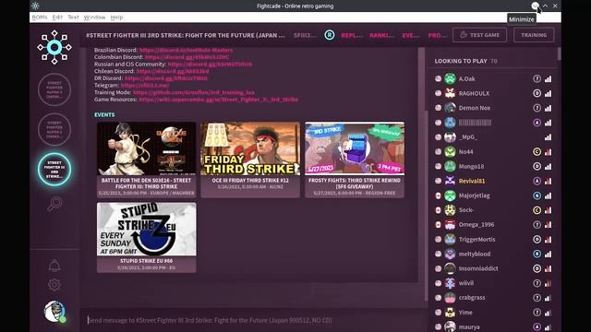Open the Training Mode GitHub link
Image resolution: width=591 pixels, height=332 pixels.
(194, 92)
